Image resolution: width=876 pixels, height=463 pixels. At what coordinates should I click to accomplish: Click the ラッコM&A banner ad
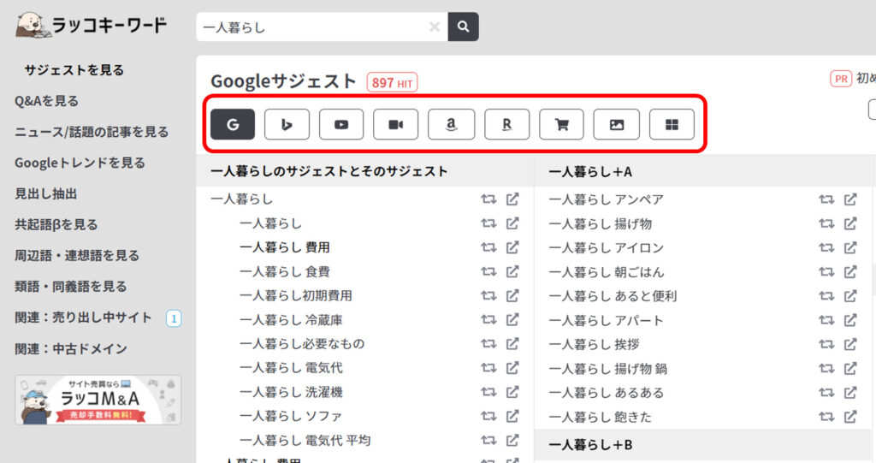pos(98,400)
